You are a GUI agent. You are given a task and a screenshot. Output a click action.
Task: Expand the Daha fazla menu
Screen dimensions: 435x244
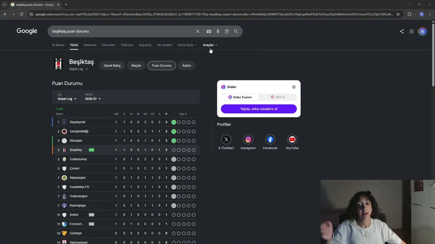[187, 45]
